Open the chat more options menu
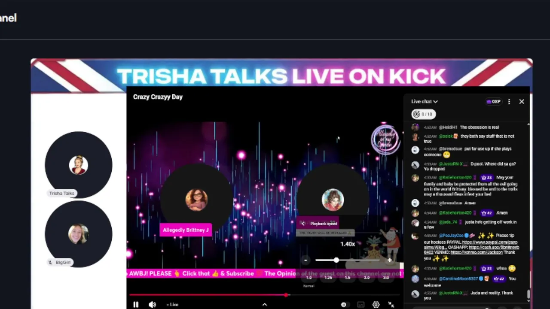 coord(509,102)
